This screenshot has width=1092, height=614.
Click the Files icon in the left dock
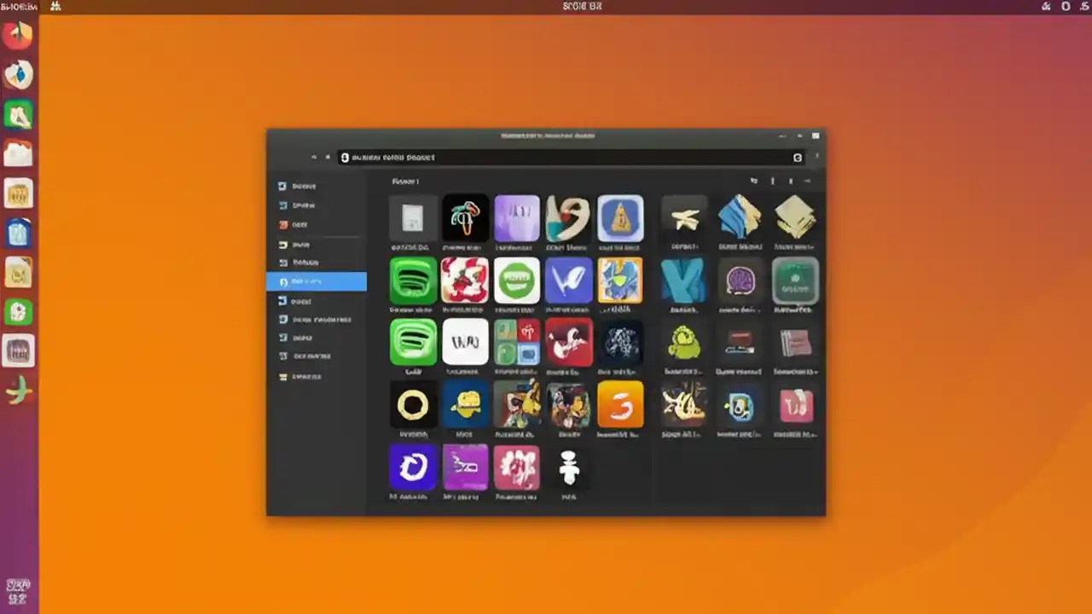point(19,153)
